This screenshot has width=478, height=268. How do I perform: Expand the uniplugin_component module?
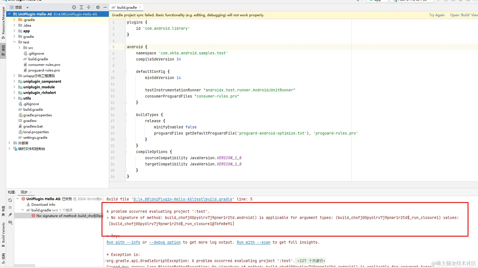click(x=14, y=81)
